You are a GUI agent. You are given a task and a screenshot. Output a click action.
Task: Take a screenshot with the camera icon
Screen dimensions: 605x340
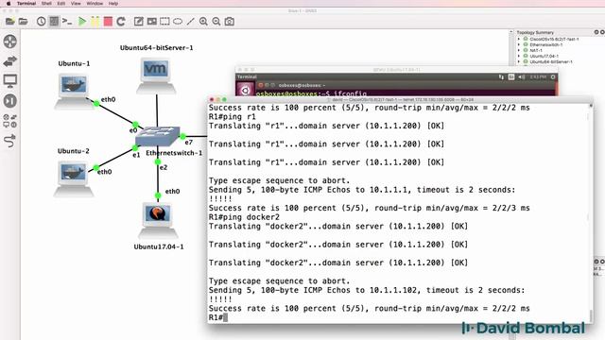point(230,22)
